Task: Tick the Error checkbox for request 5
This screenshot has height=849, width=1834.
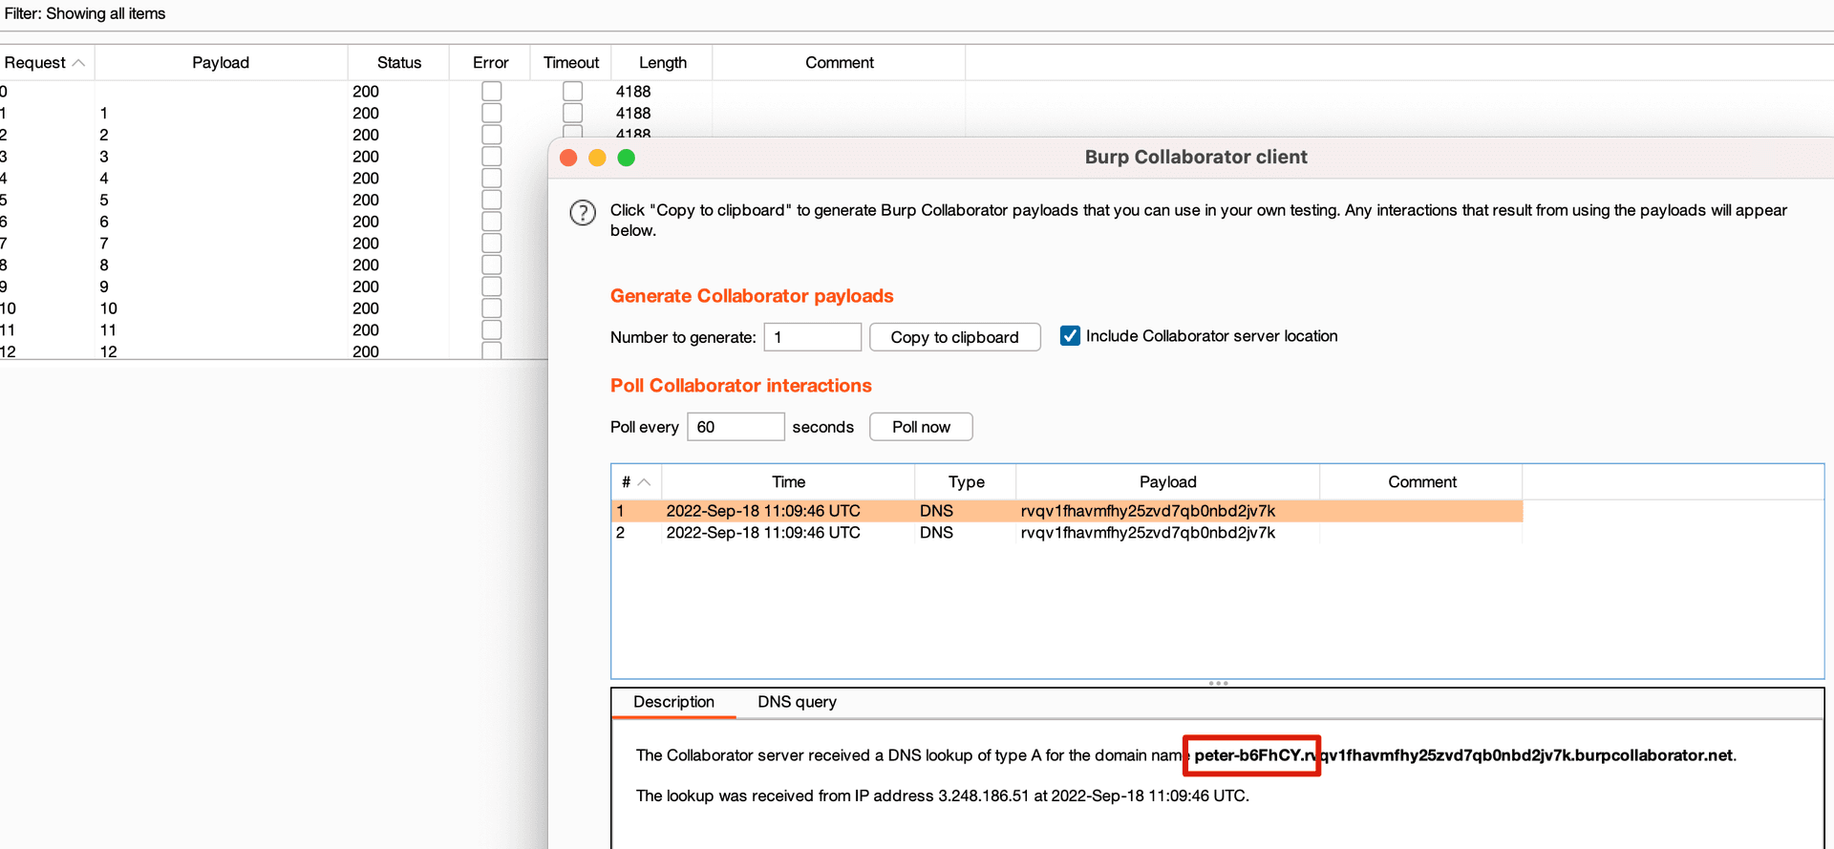Action: [x=492, y=200]
